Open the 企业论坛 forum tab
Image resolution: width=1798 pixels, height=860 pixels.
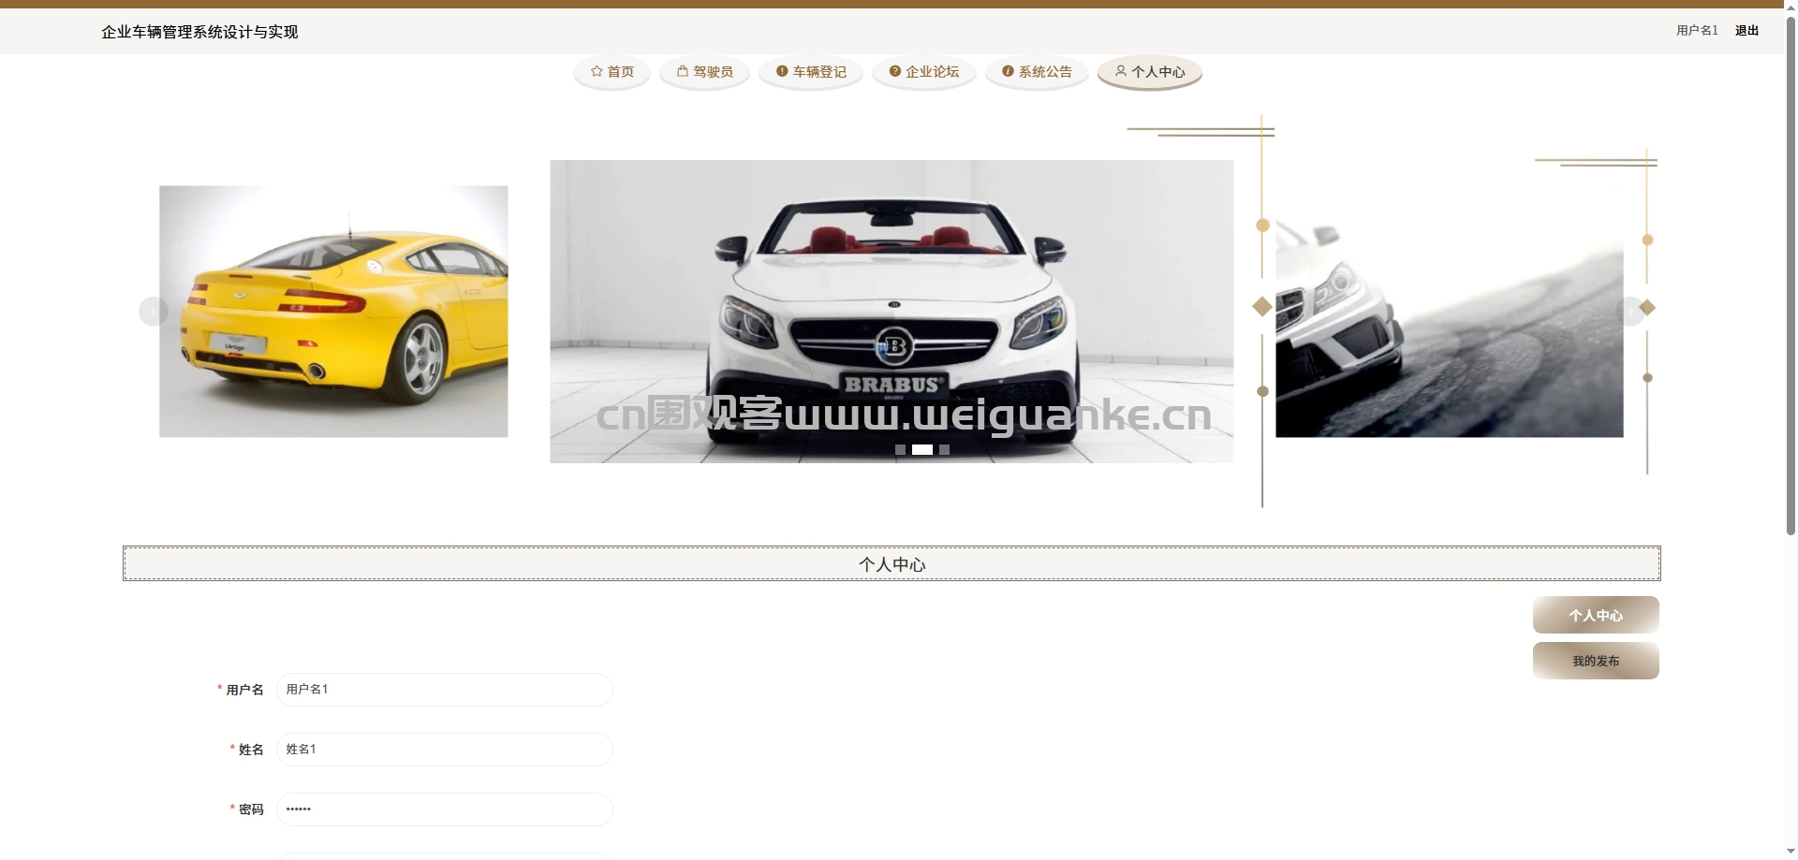click(924, 72)
